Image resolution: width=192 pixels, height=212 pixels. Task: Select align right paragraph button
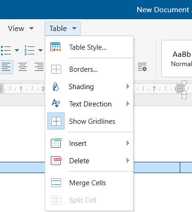point(39,67)
